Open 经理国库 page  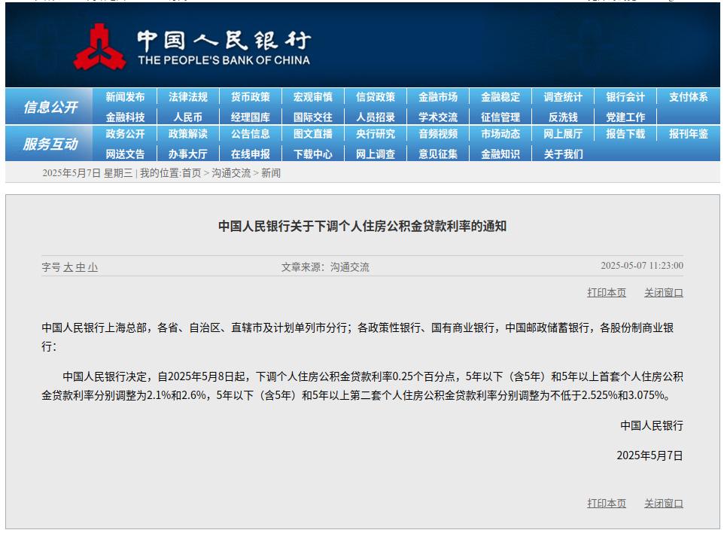tap(251, 117)
